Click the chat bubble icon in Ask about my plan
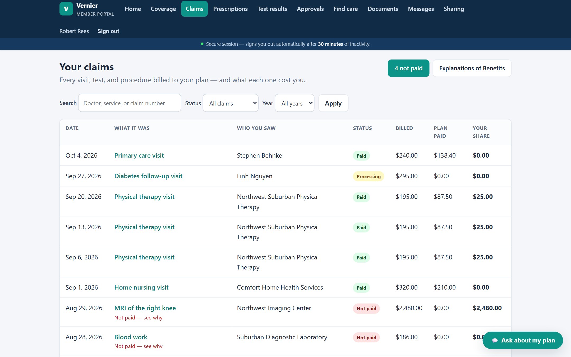This screenshot has height=357, width=571. coord(495,340)
